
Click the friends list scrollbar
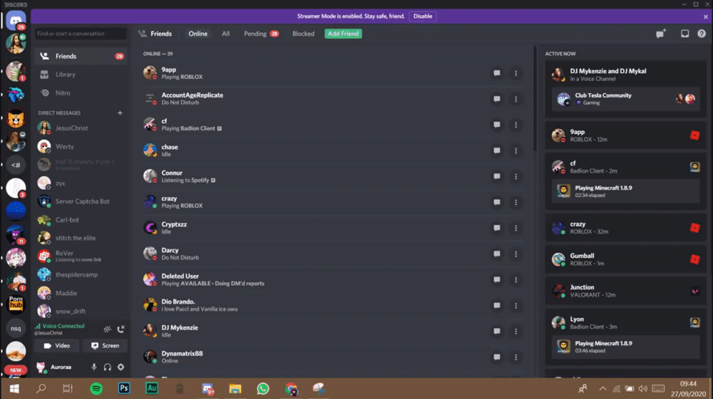point(535,98)
